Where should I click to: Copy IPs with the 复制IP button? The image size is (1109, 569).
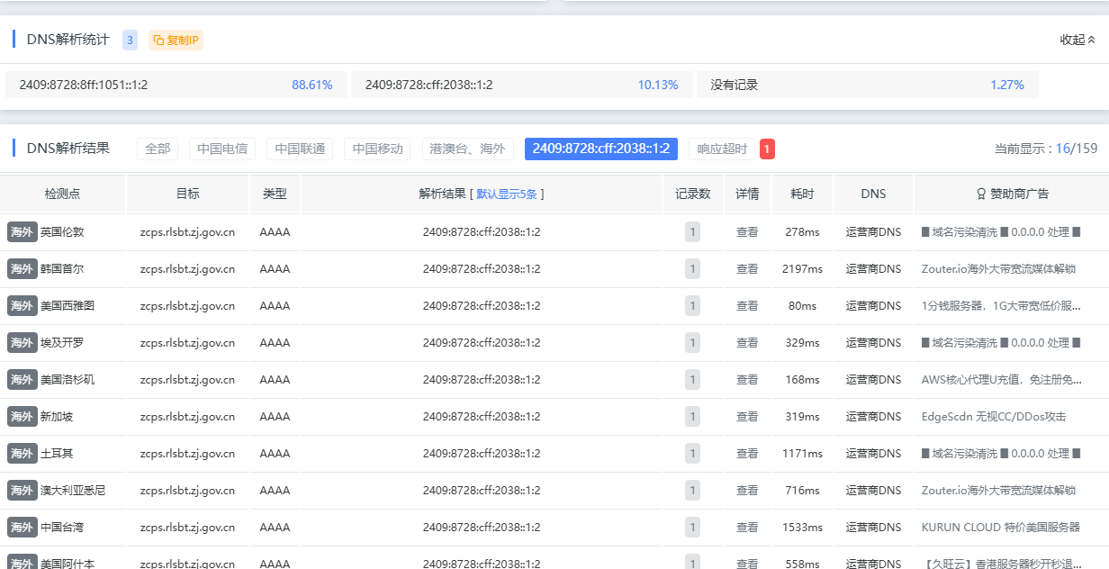tap(176, 40)
